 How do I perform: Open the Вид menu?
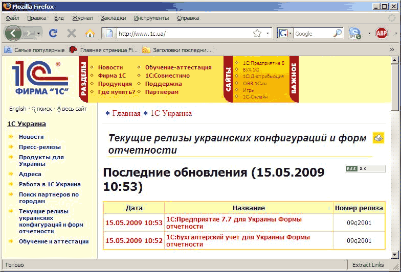pos(59,18)
